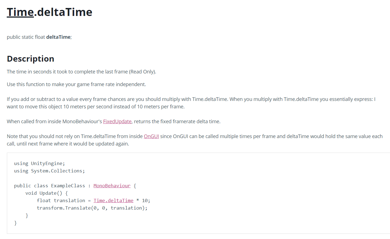390x239 pixels.
Task: Click 'public static float' signature text
Action: (26, 37)
